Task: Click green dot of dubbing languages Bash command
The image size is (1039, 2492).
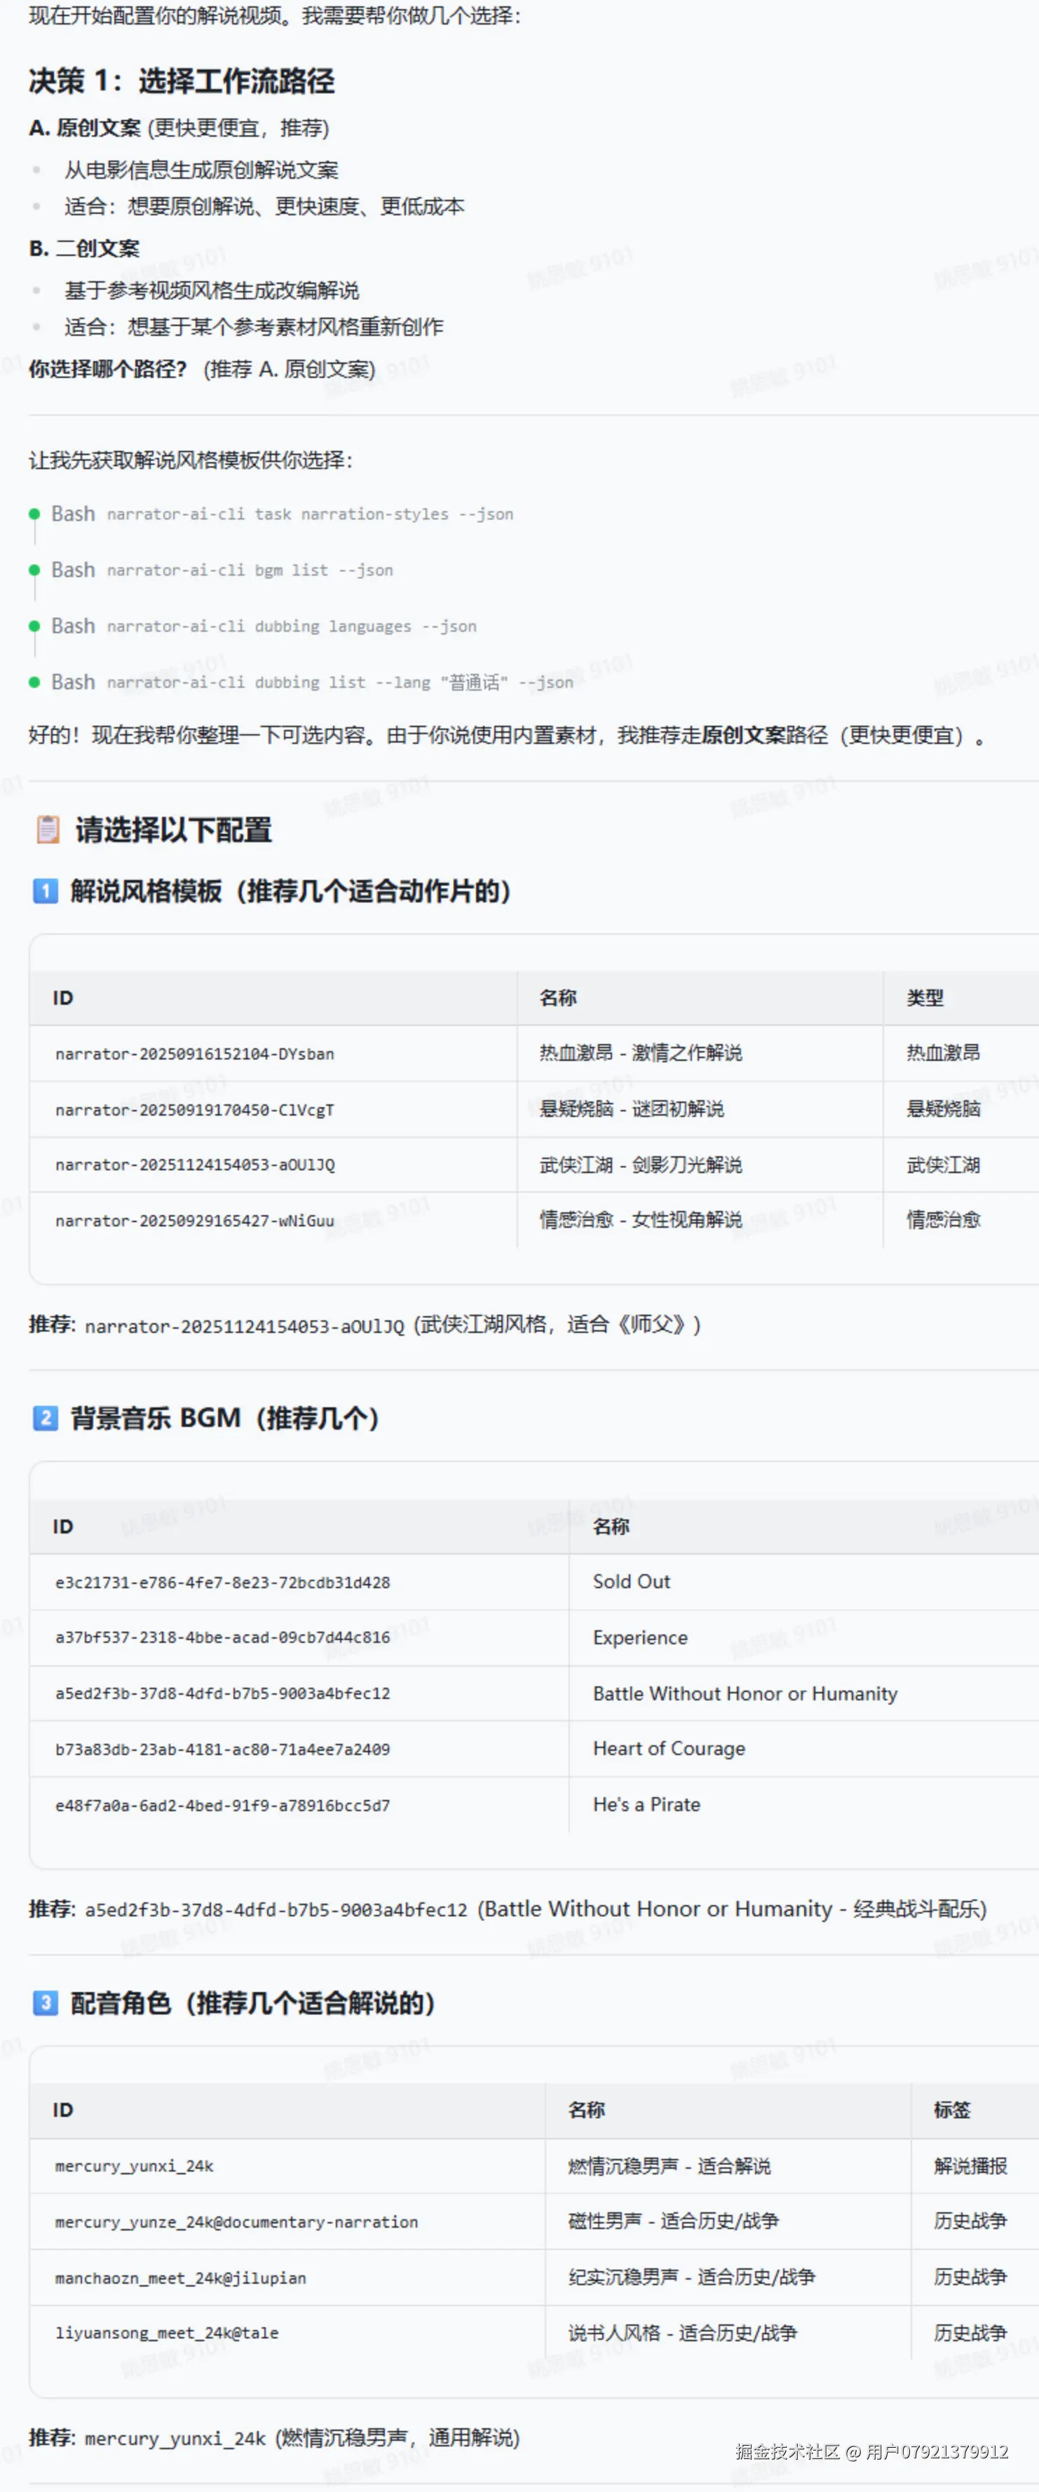Action: [x=35, y=626]
